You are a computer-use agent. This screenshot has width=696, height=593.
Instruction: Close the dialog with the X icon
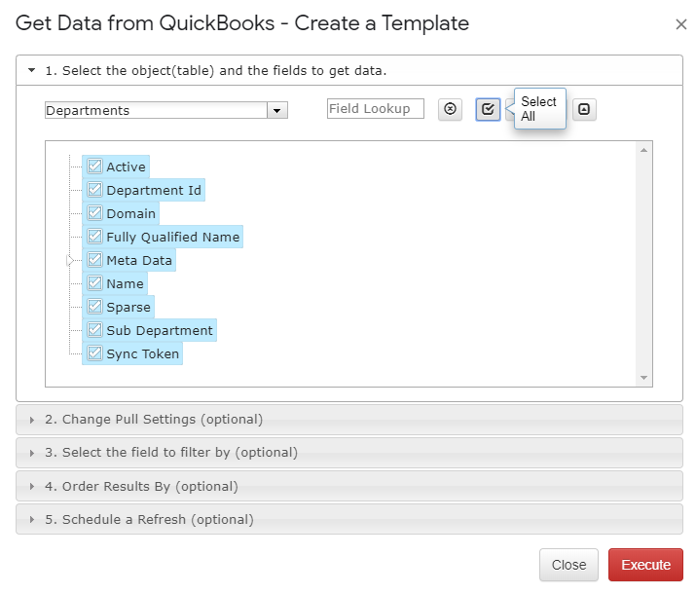680,24
